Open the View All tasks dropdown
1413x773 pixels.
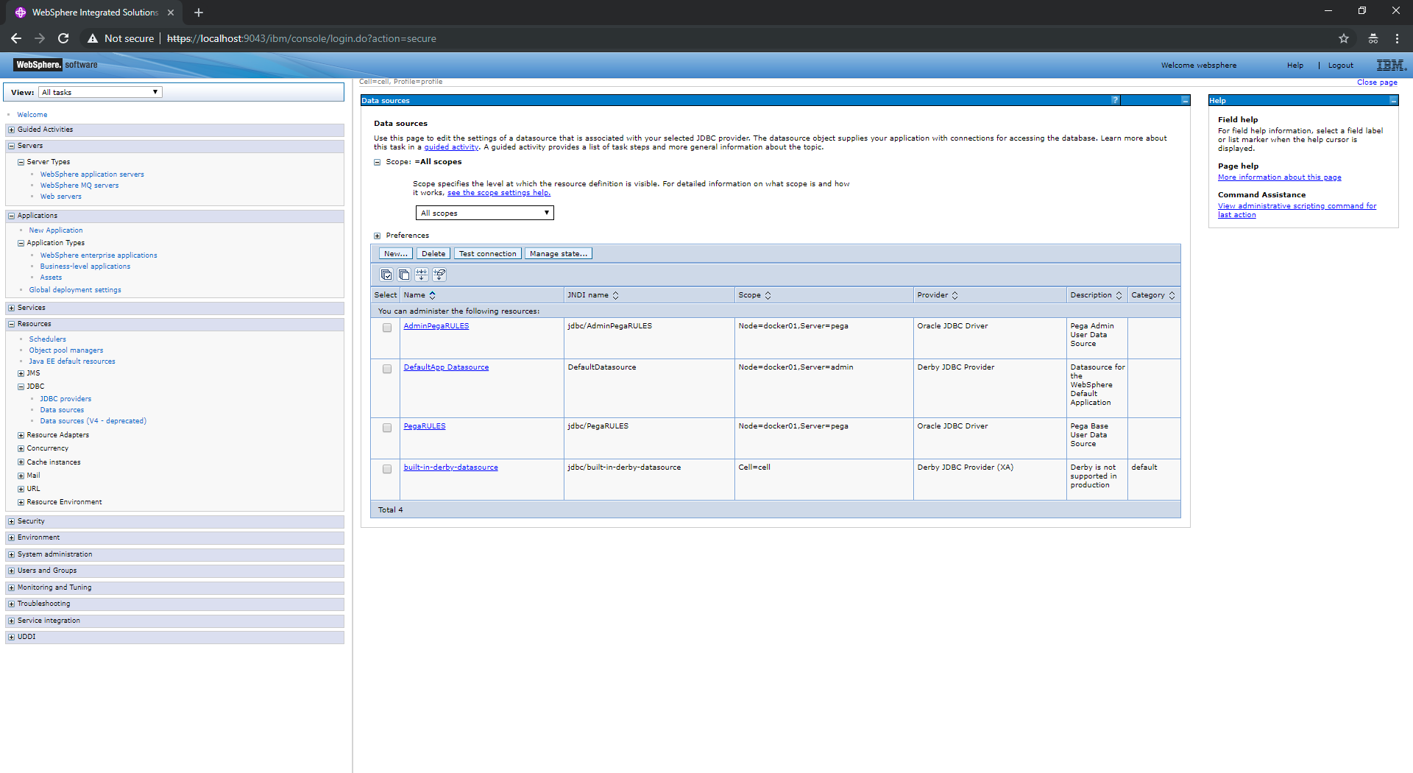point(100,92)
